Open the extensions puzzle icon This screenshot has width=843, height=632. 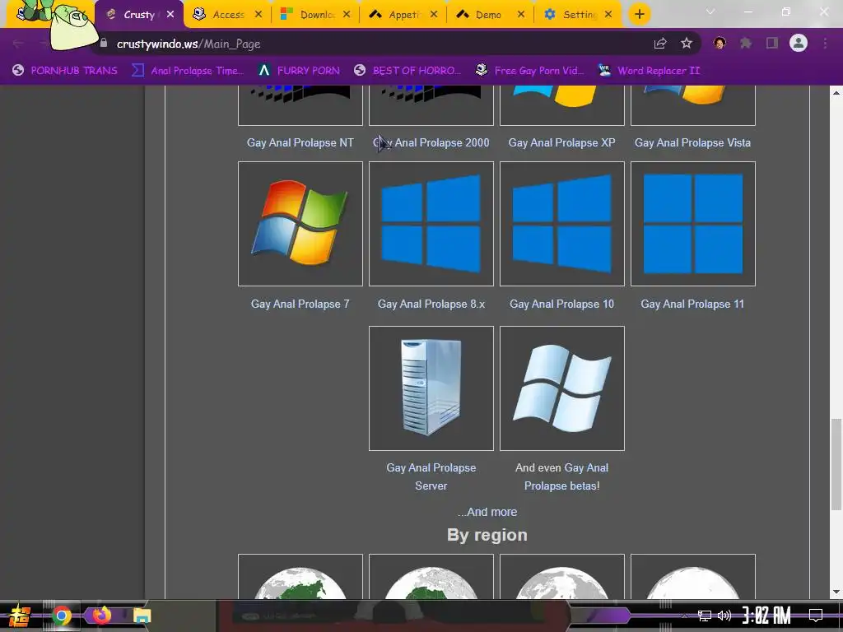pos(746,43)
